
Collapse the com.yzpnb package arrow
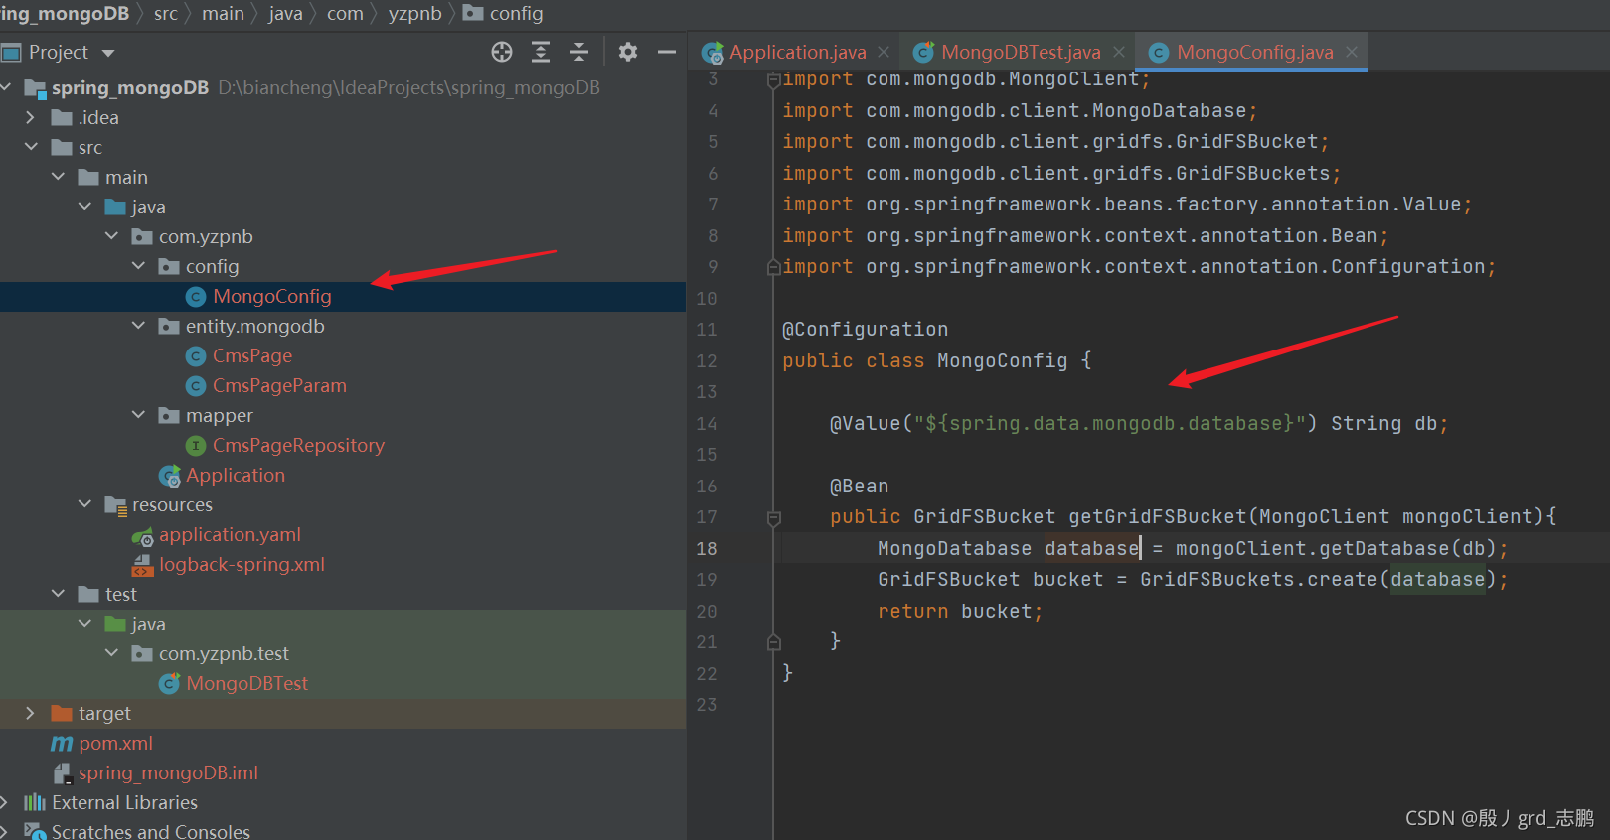111,236
